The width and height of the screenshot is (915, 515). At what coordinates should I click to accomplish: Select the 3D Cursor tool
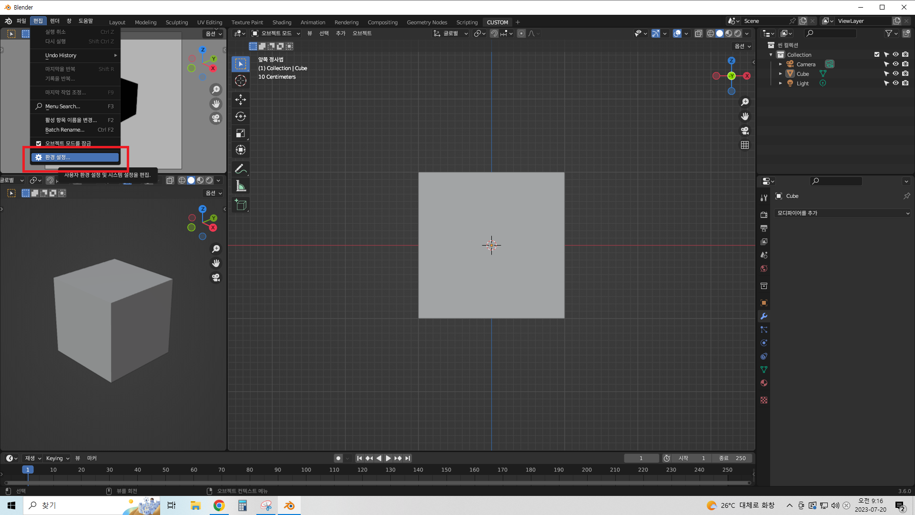pyautogui.click(x=241, y=81)
